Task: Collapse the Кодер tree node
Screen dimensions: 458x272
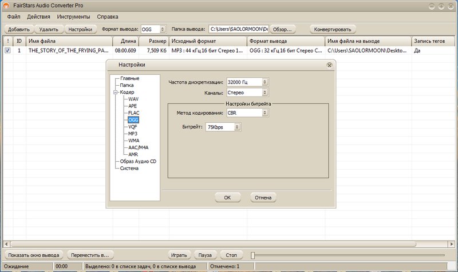Action: (116, 92)
